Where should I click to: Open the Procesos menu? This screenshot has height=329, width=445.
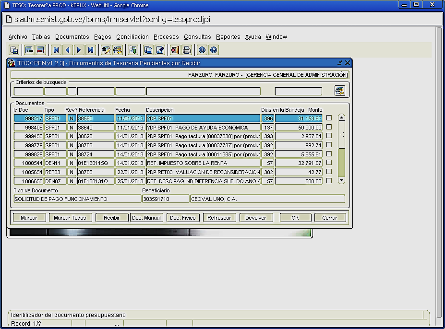pos(166,37)
